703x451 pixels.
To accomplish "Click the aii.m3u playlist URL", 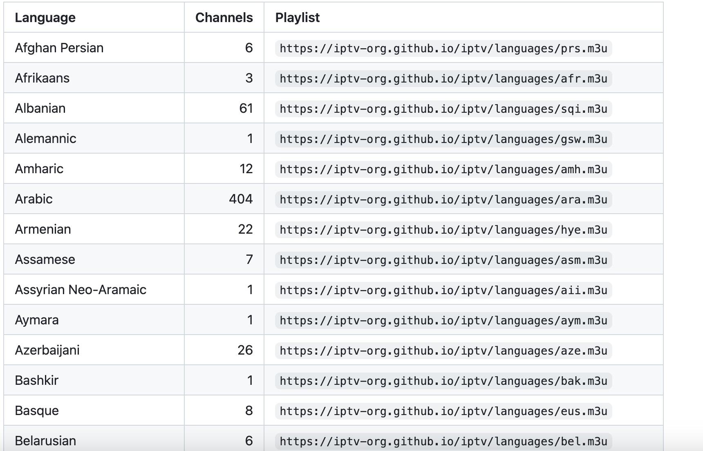I will [x=443, y=290].
